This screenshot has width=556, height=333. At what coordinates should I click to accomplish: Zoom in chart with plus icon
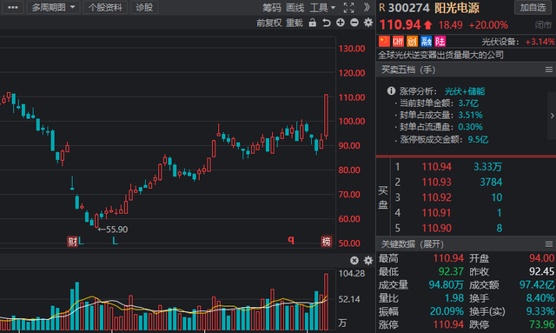click(x=341, y=23)
